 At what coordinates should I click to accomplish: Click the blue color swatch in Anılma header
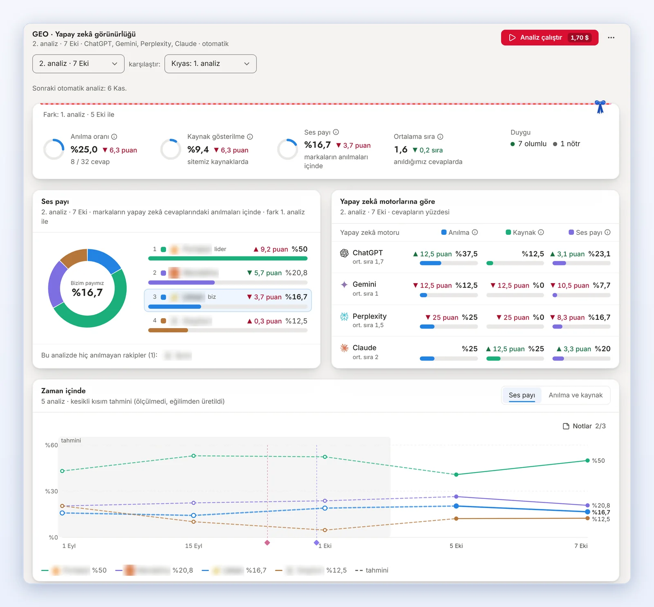coord(444,232)
